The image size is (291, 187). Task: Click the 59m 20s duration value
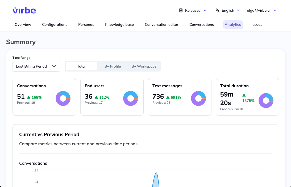[227, 98]
